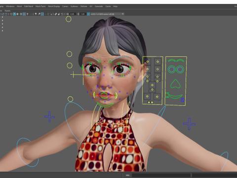Viewport: 237px width, 178px height.
Task: Toggle the X-Ray display icon
Action: (56, 14)
